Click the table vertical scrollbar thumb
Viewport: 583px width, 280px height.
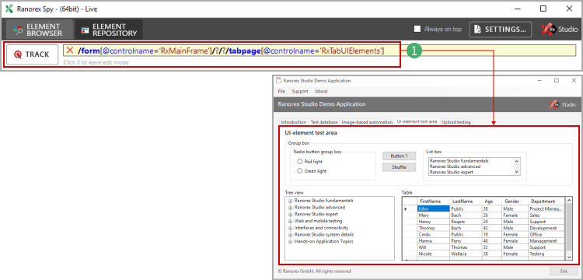pos(569,227)
